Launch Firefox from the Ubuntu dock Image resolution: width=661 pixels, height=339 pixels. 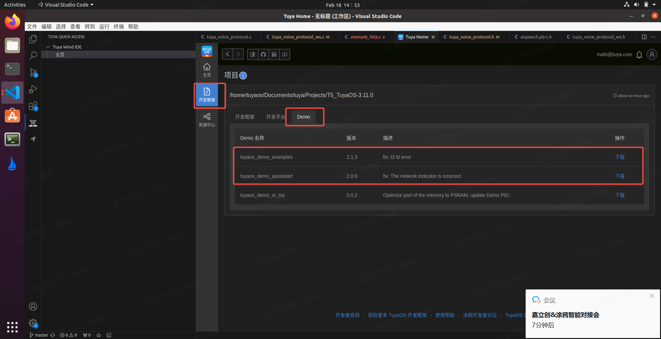12,22
